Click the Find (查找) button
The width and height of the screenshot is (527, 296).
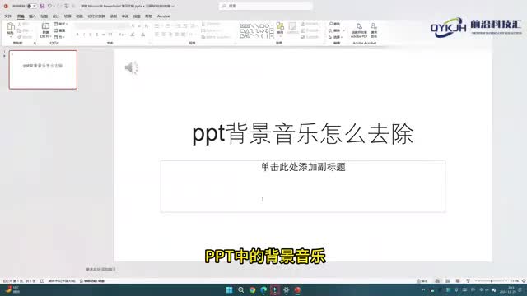pos(334,24)
